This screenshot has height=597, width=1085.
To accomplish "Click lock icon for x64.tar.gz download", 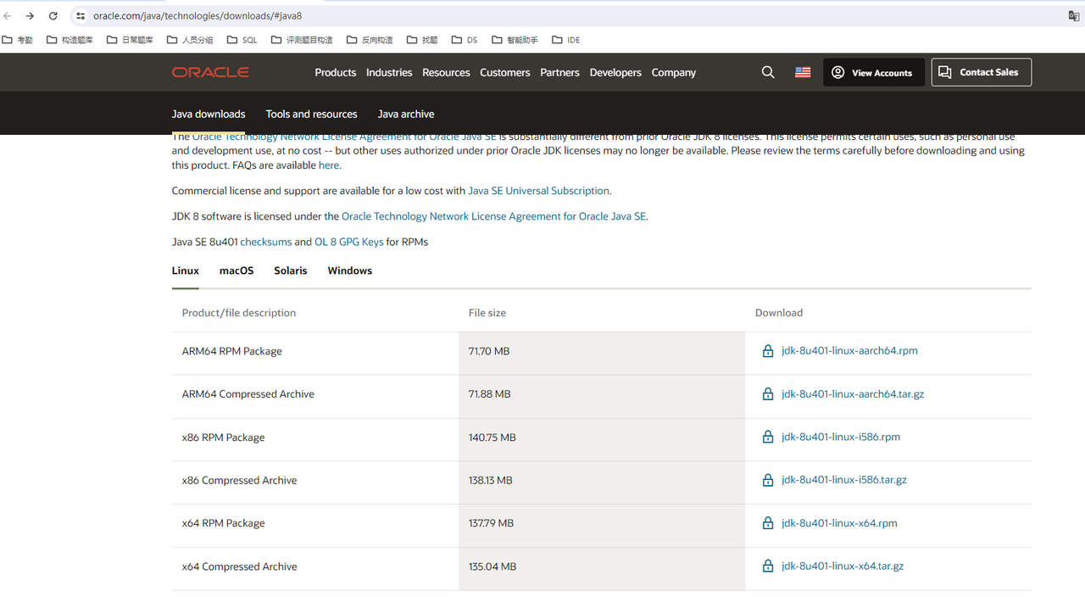I will [x=768, y=566].
